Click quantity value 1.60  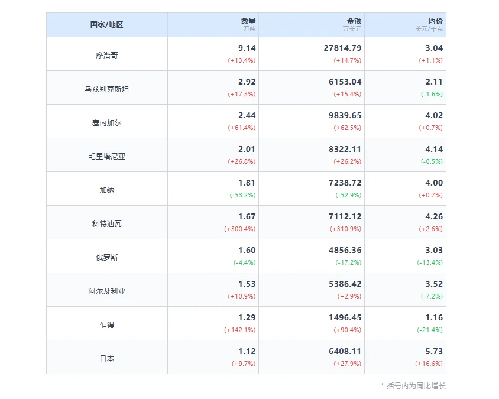(247, 251)
